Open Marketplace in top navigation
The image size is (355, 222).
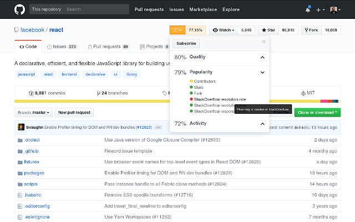pos(203,9)
